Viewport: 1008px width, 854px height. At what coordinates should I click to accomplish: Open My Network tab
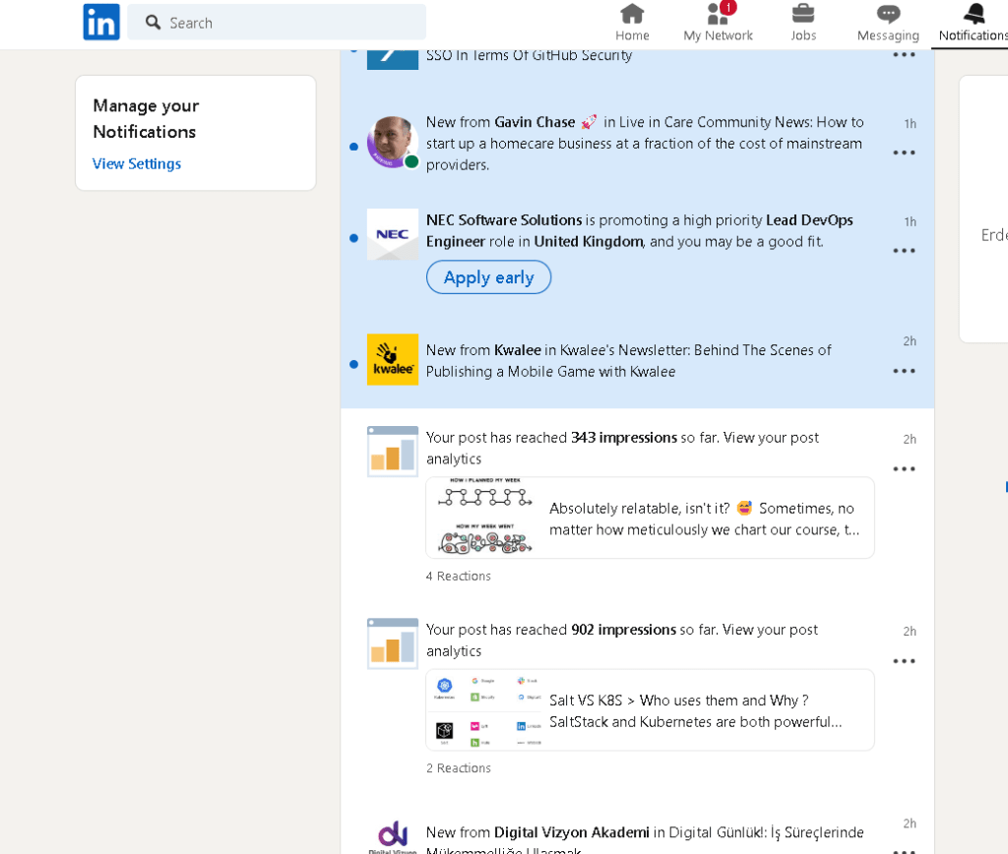(x=718, y=24)
